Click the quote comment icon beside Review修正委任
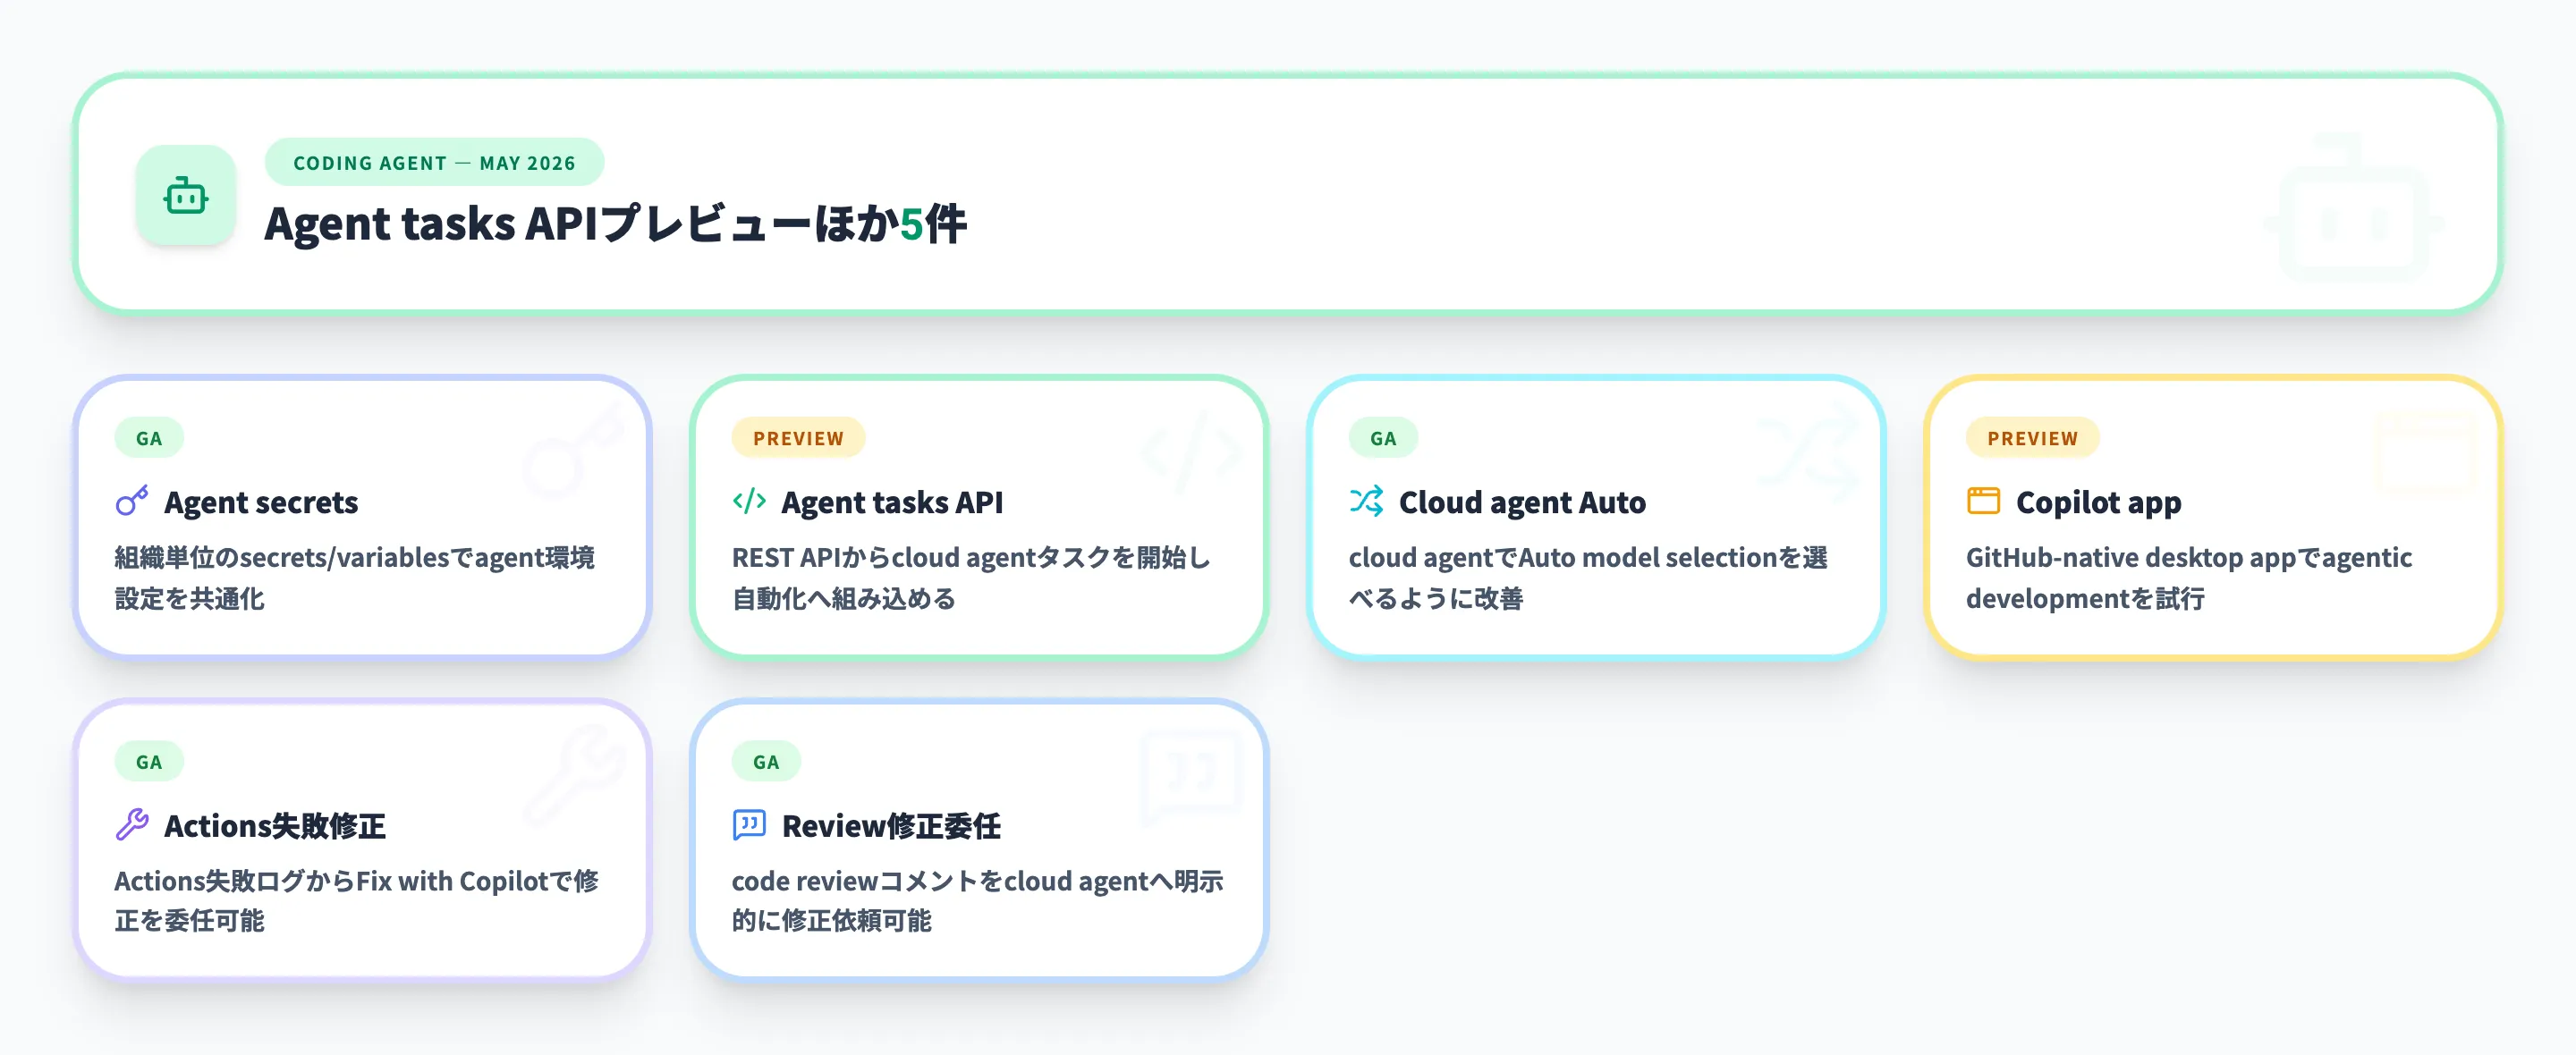The height and width of the screenshot is (1055, 2576). pyautogui.click(x=749, y=825)
